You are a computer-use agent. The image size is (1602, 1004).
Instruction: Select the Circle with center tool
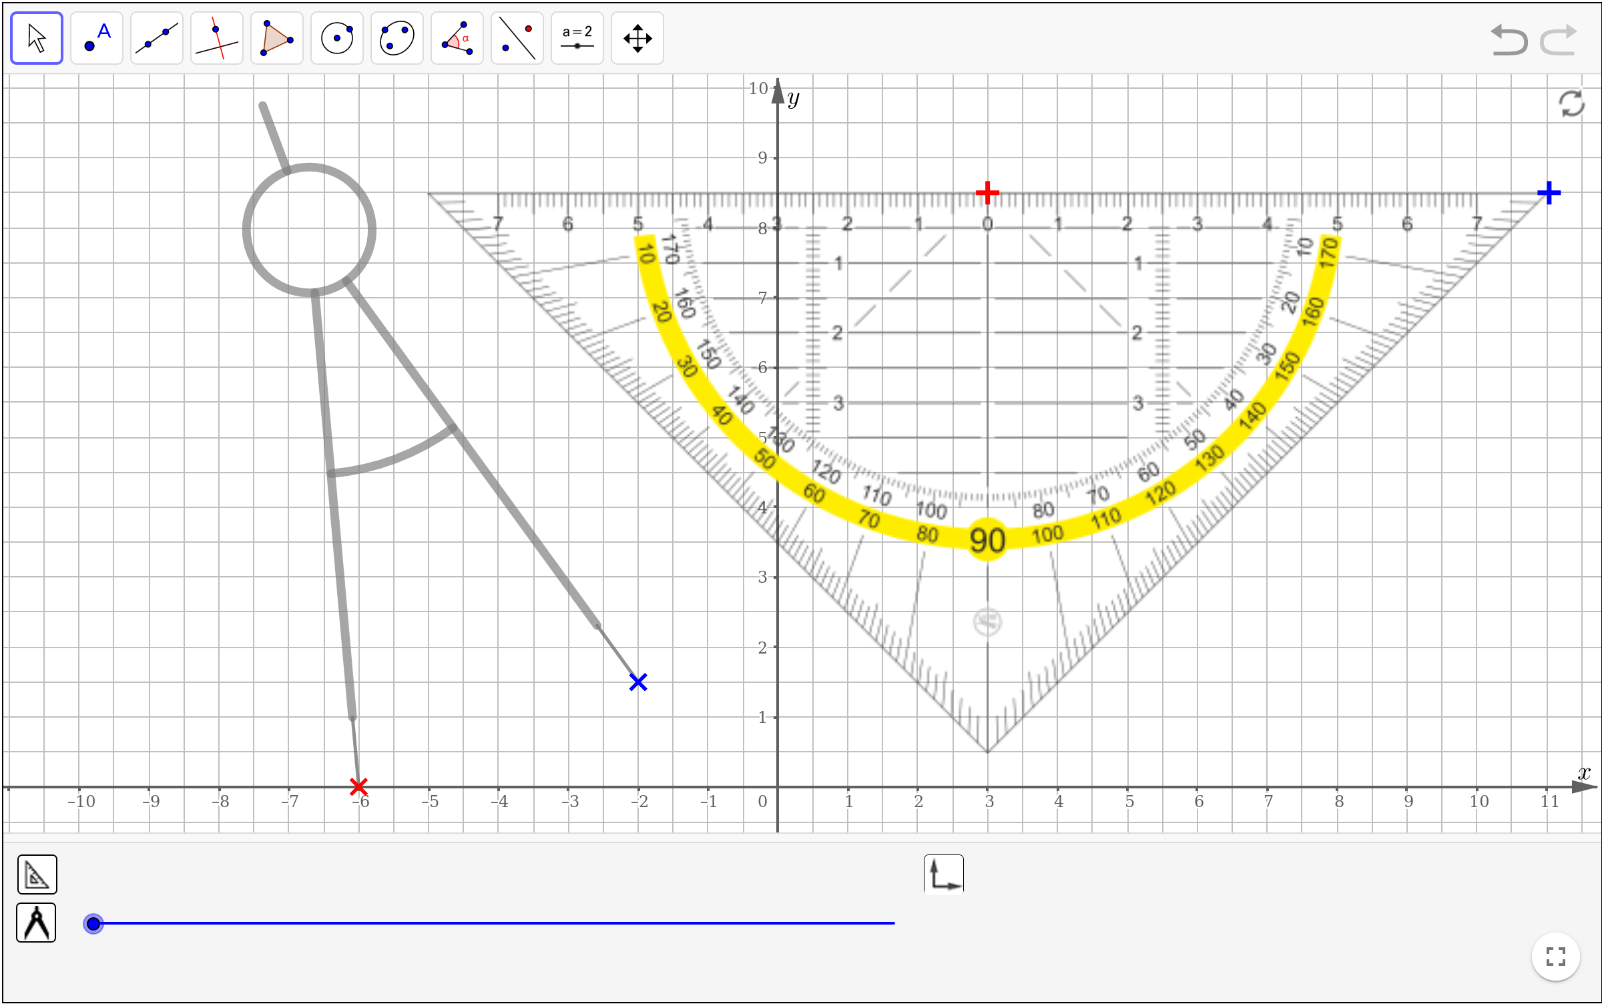coord(337,38)
